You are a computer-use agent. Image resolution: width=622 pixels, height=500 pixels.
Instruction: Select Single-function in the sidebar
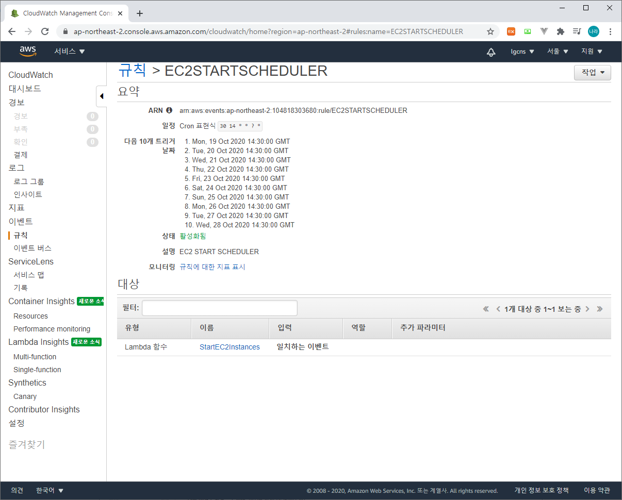37,370
